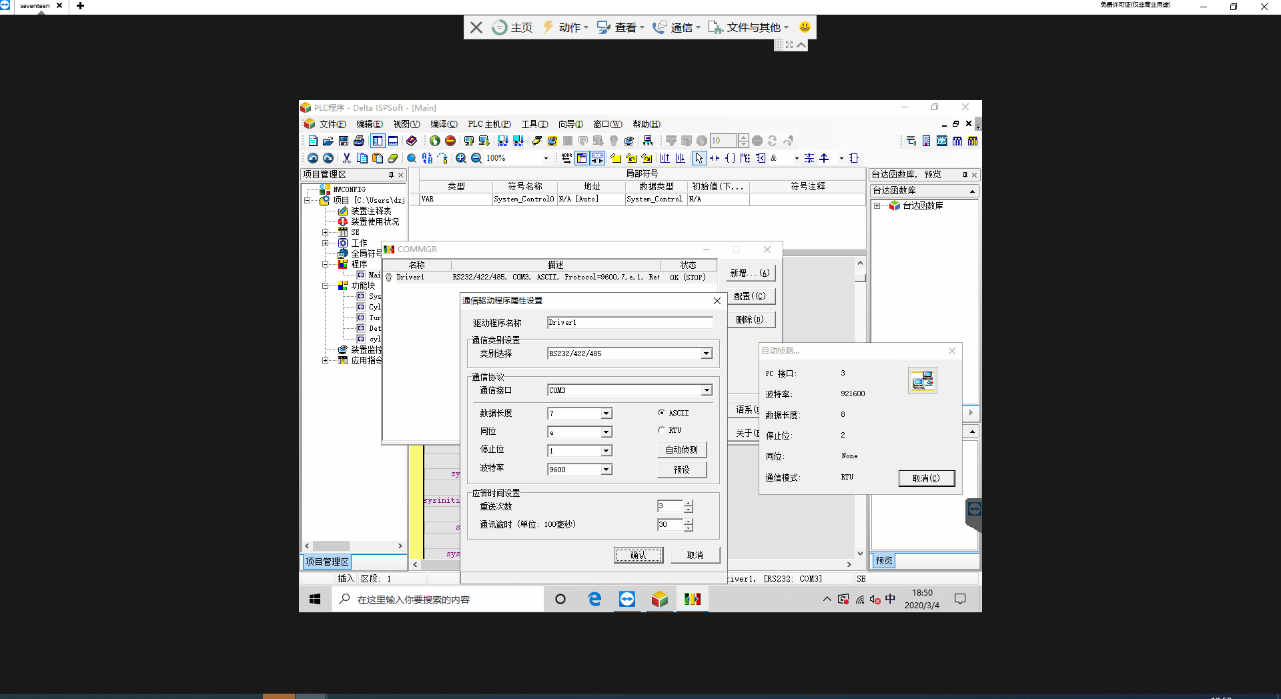Viewport: 1281px width, 699px height.
Task: Click the Paste clipboard icon
Action: [378, 158]
